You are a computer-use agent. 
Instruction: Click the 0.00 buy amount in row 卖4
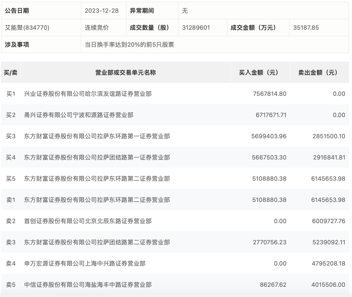[x=280, y=263]
